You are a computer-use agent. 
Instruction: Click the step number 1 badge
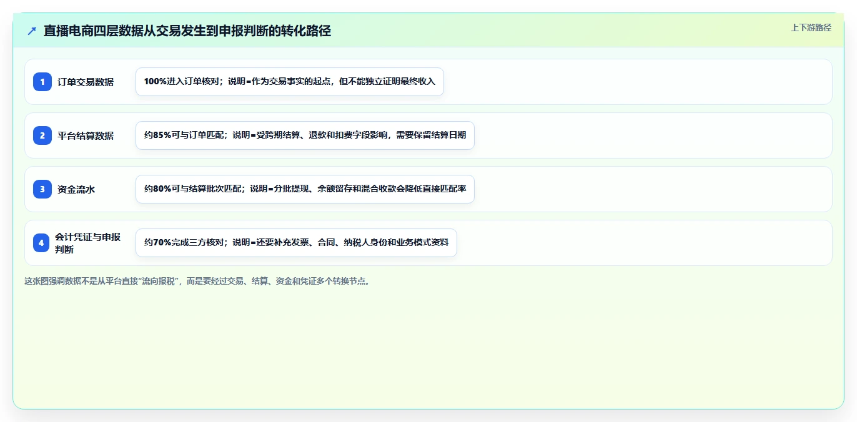pyautogui.click(x=42, y=82)
